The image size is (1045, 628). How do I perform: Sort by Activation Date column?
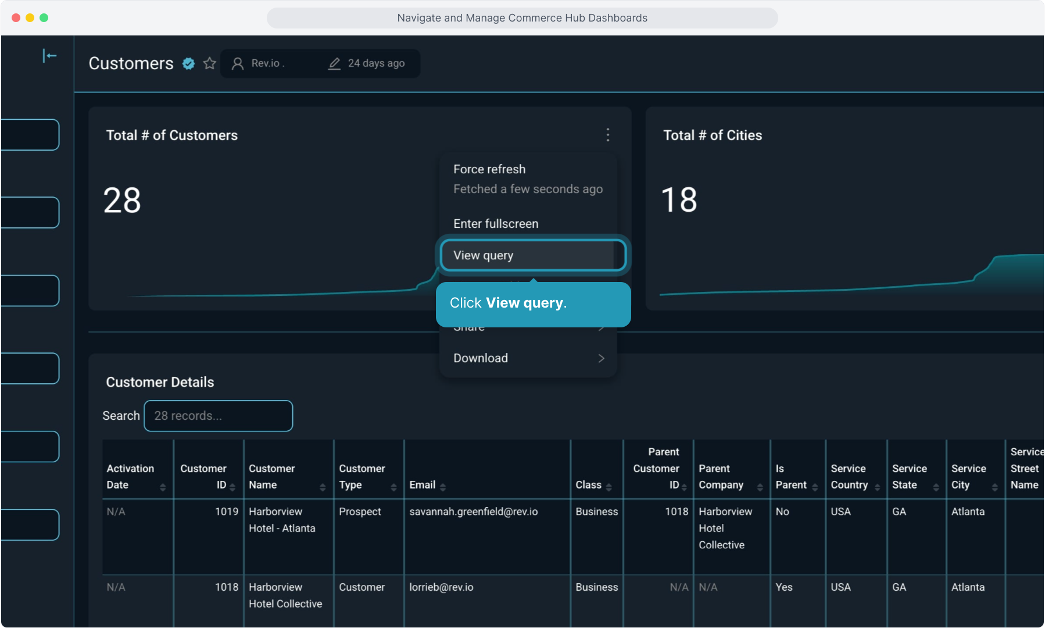point(163,487)
